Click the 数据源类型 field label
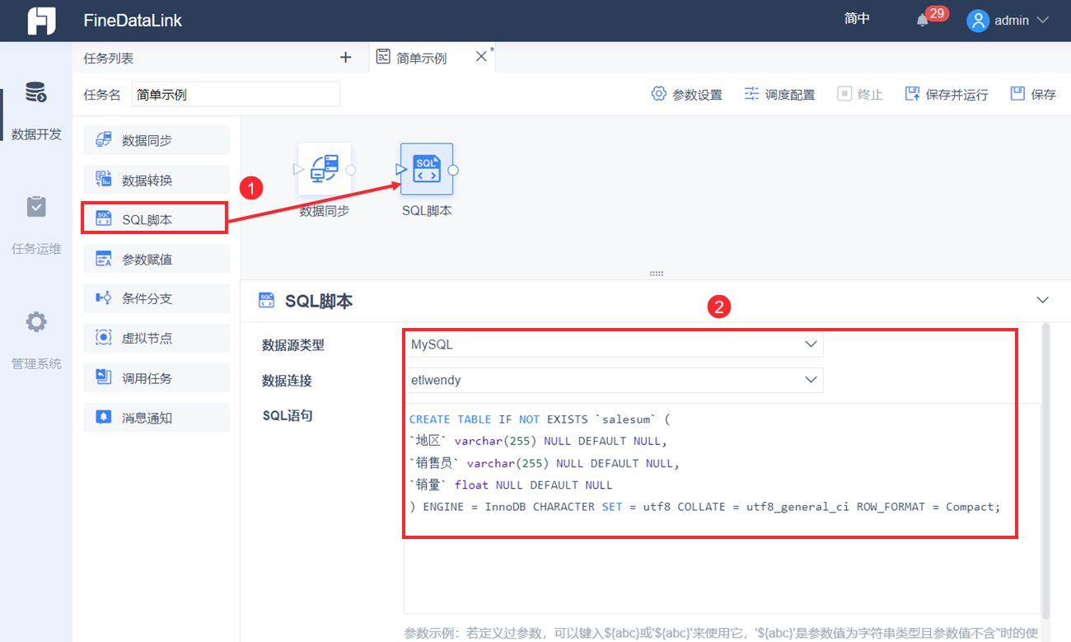 pyautogui.click(x=293, y=345)
